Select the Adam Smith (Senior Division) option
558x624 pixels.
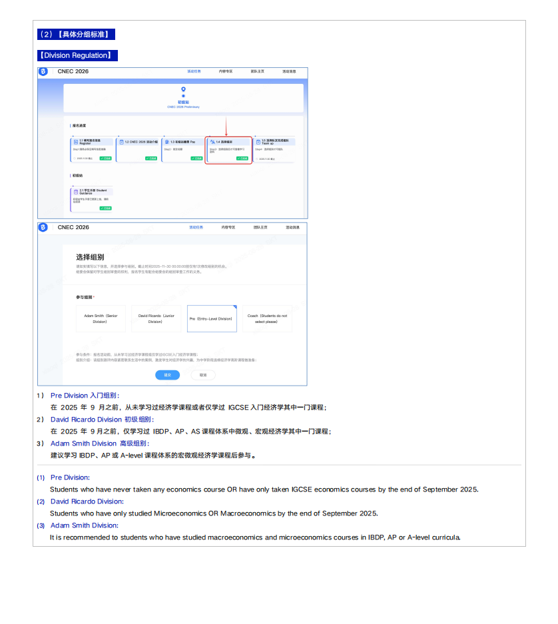[101, 318]
